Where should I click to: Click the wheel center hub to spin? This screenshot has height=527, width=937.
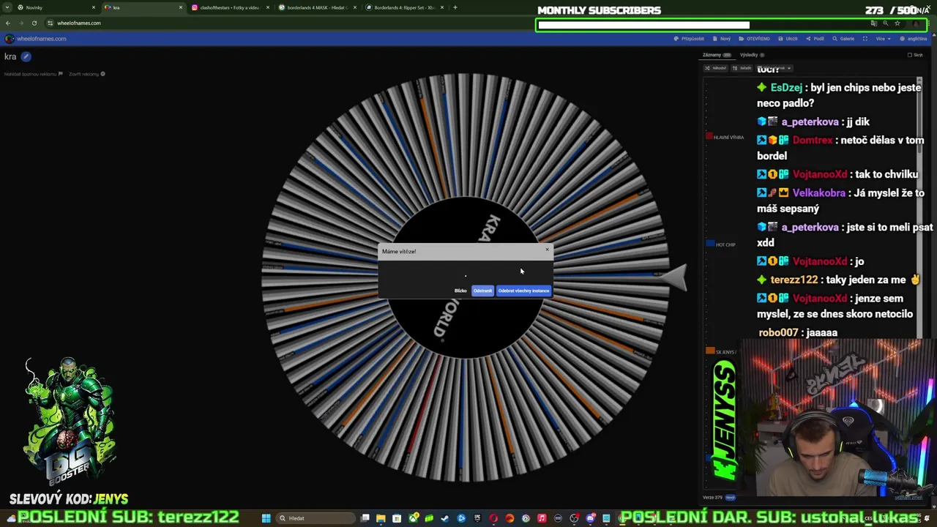point(466,277)
